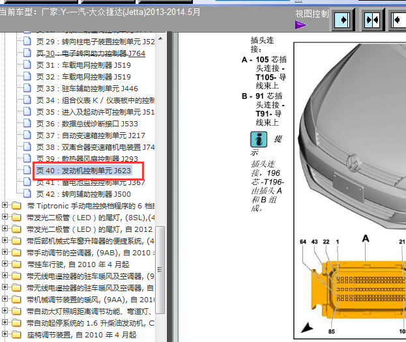The height and width of the screenshot is (342, 406).
Task: Click the orange connector A diagram
Action: pos(358,289)
